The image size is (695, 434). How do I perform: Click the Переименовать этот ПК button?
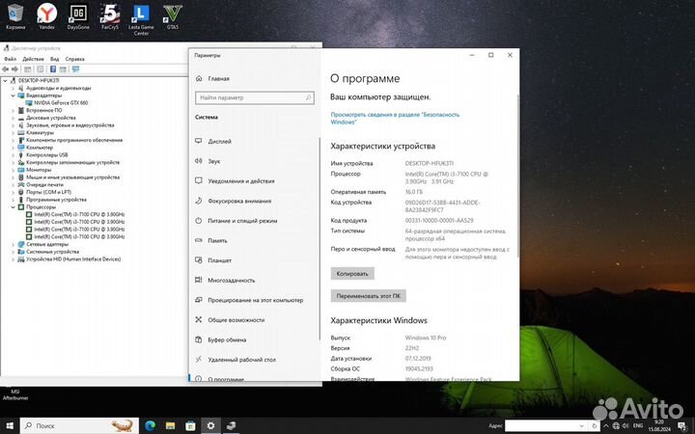[x=369, y=296]
